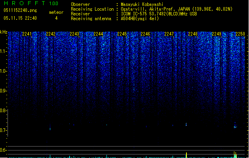The width and height of the screenshot is (249, 158).
Task: Click the 2250 time marker
Action: pos(240,34)
